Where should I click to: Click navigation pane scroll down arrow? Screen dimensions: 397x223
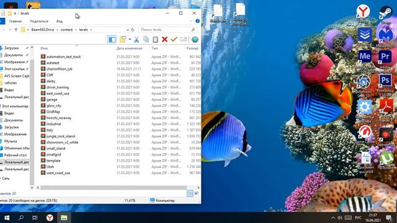tap(32, 187)
